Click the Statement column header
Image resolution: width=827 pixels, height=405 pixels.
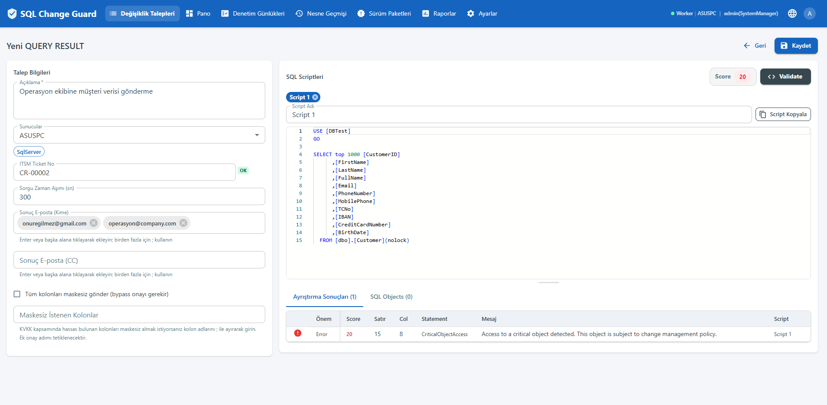pyautogui.click(x=434, y=319)
